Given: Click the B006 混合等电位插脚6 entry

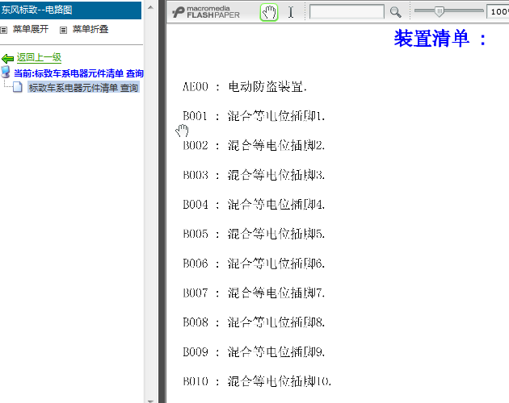Looking at the screenshot, I should 254,264.
